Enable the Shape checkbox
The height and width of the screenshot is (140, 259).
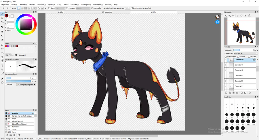49,8
